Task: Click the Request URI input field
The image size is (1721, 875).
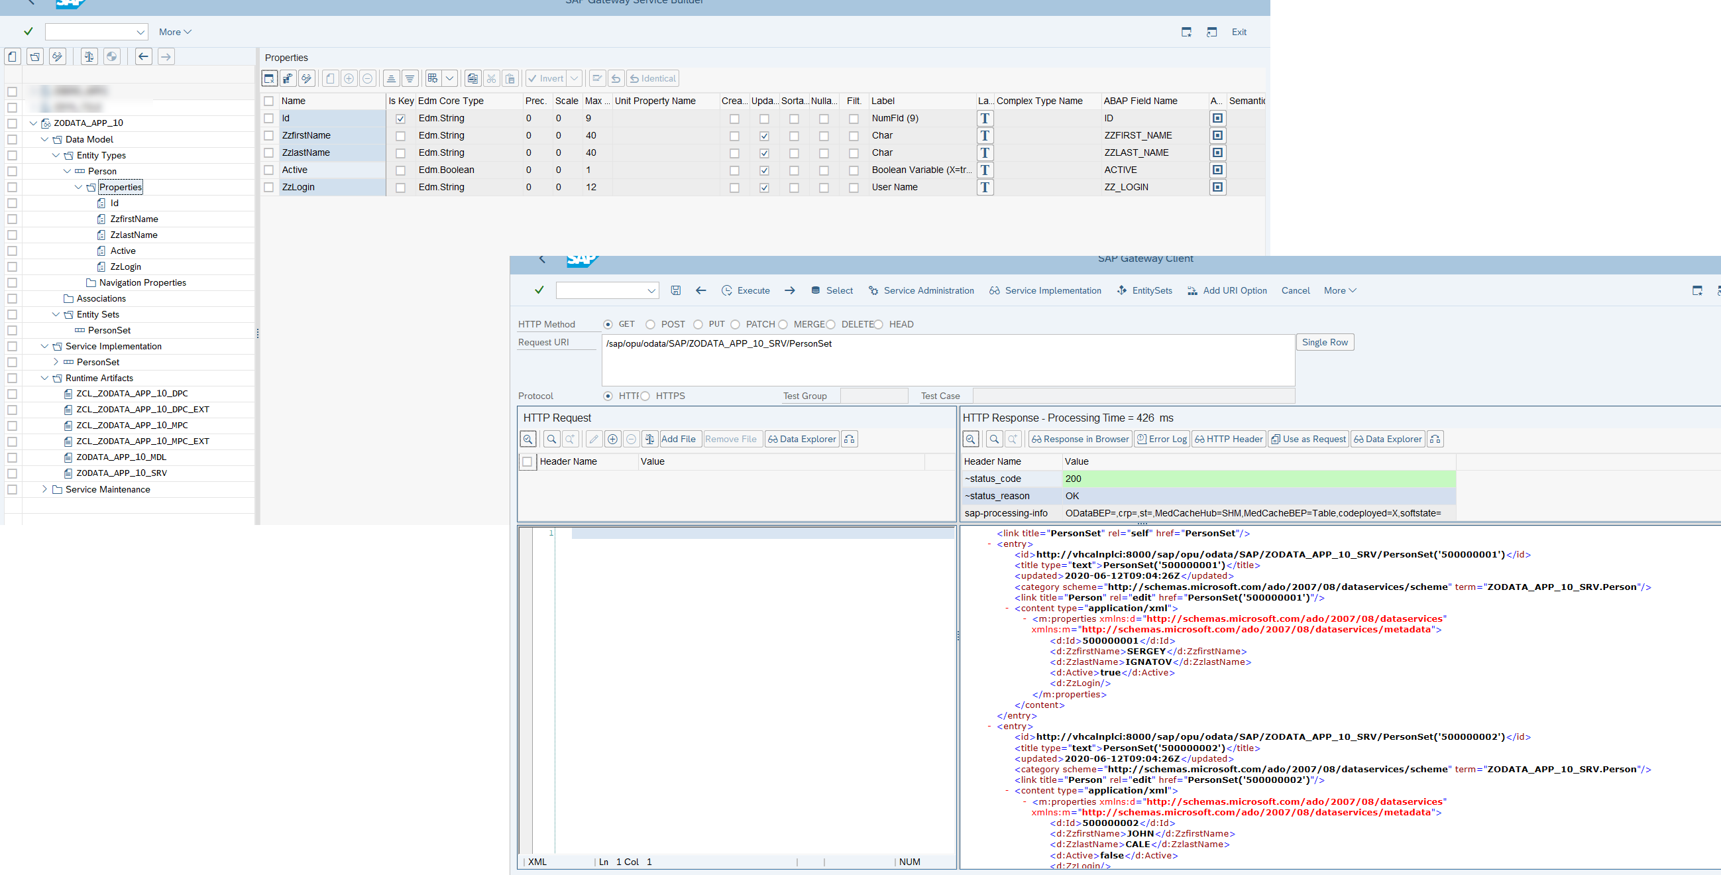Action: (948, 360)
